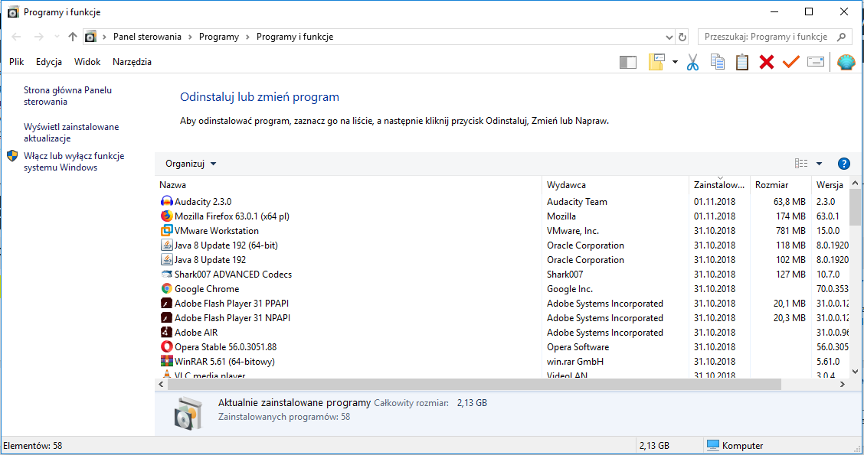
Task: Click the Google Chrome icon in list
Action: 166,288
